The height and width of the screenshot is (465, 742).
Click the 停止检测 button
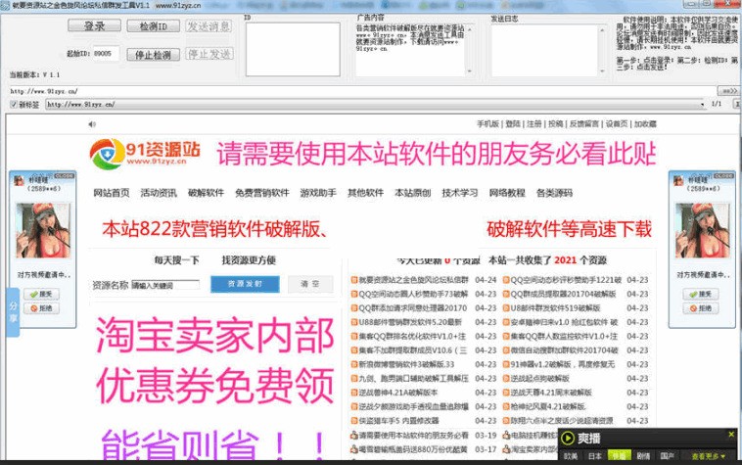(153, 55)
